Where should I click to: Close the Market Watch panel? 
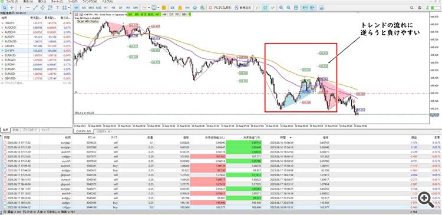pyautogui.click(x=71, y=13)
